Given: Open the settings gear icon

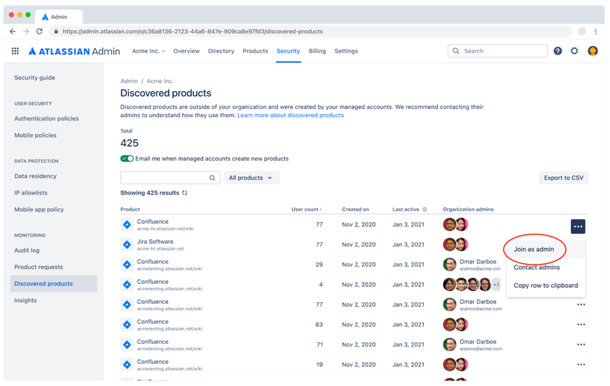Looking at the screenshot, I should [574, 51].
